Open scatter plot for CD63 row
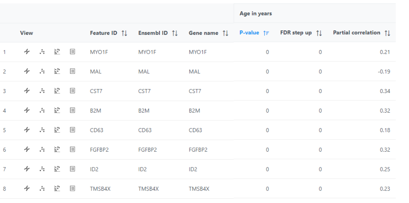Viewport: 409px width, 203px height. click(57, 130)
